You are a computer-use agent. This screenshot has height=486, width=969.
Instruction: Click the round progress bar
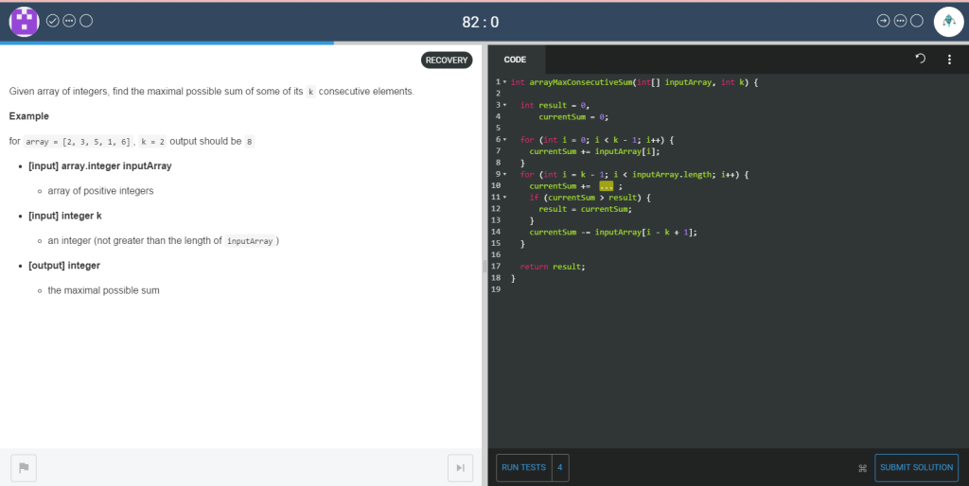tap(484, 43)
